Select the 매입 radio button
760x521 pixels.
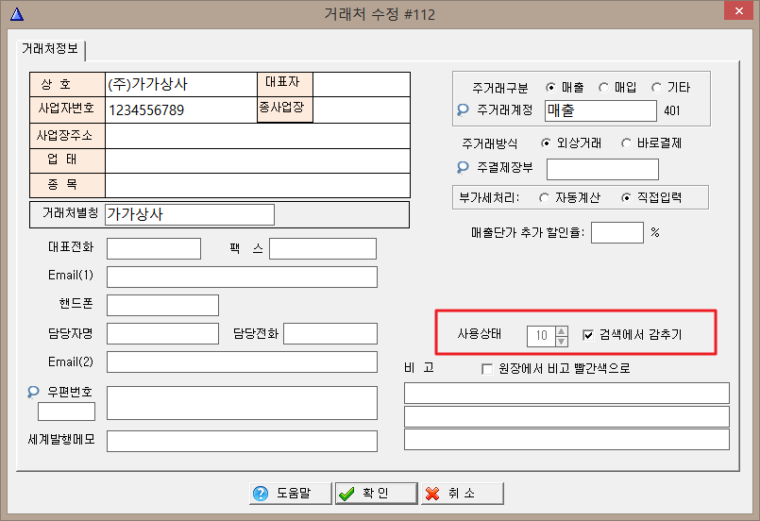point(603,88)
